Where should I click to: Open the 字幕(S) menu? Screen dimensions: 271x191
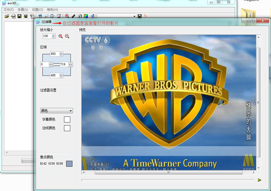tap(23, 10)
